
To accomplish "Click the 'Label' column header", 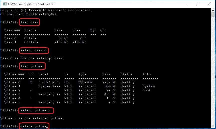I will [x=43, y=74].
